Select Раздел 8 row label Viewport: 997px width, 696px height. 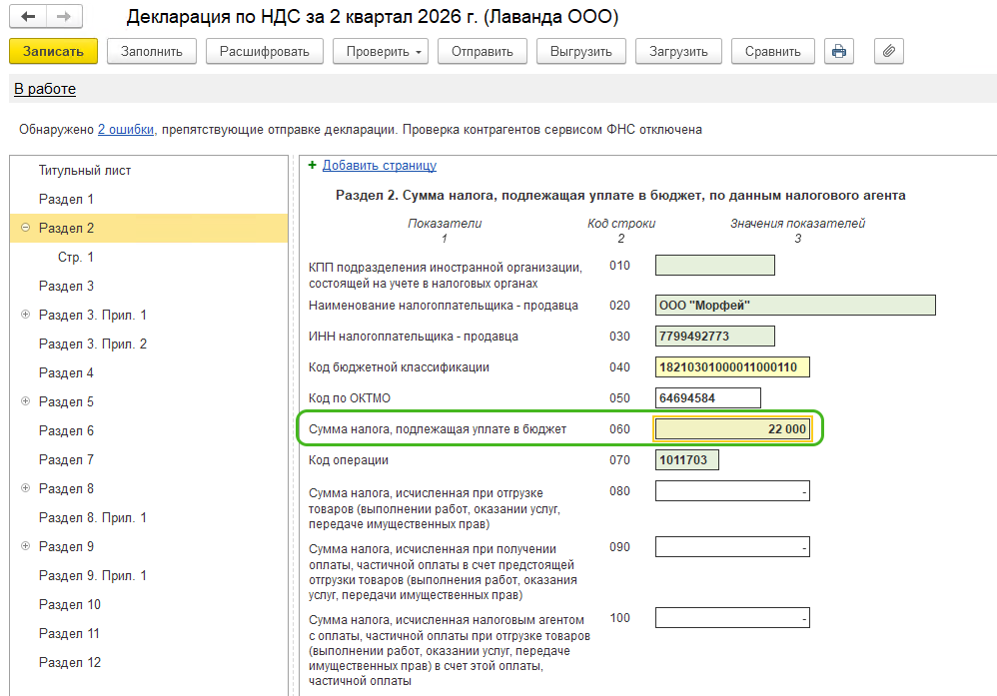66,488
